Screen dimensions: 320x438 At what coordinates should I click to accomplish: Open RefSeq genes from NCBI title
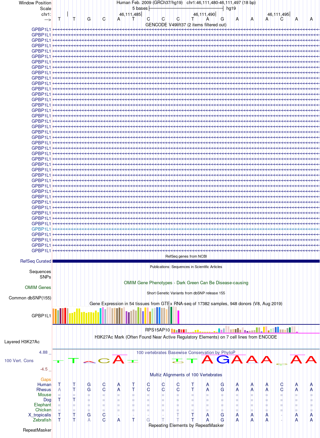tap(186, 256)
